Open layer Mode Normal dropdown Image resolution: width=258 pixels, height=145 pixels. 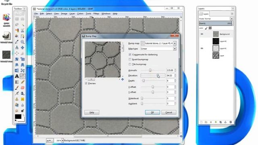pyautogui.click(x=231, y=19)
